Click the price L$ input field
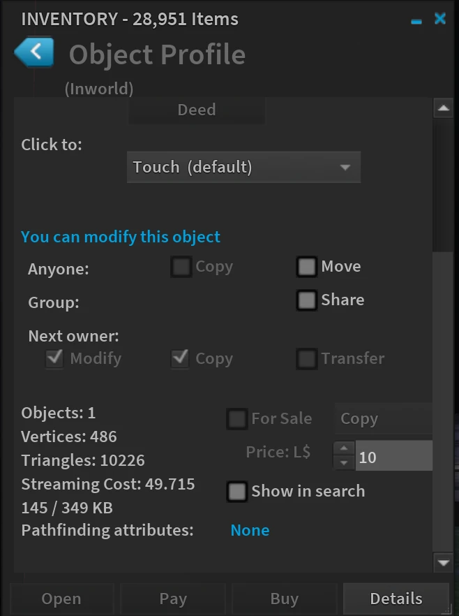Viewport: 459px width, 616px height. [394, 457]
